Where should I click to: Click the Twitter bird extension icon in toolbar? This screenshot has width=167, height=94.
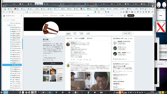[140, 12]
